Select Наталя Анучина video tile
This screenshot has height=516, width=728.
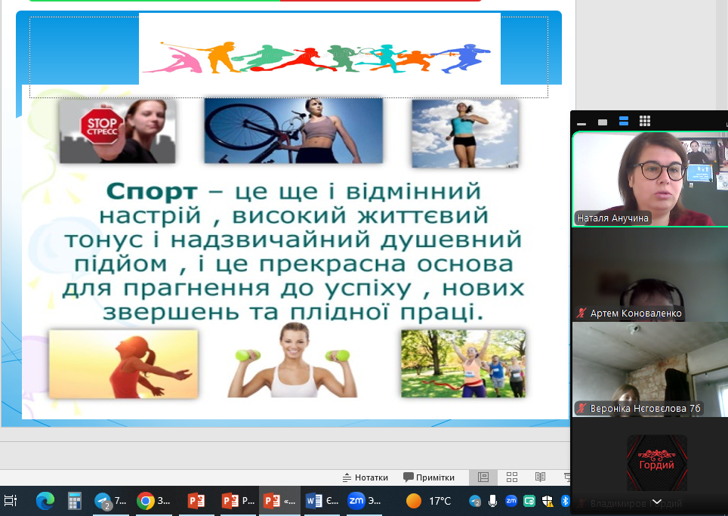click(650, 179)
